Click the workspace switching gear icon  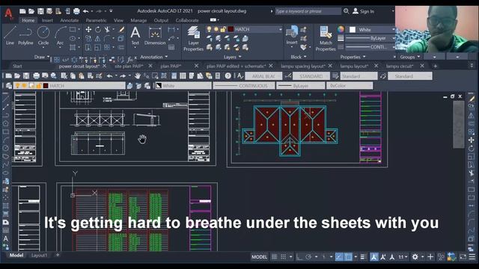(415, 257)
